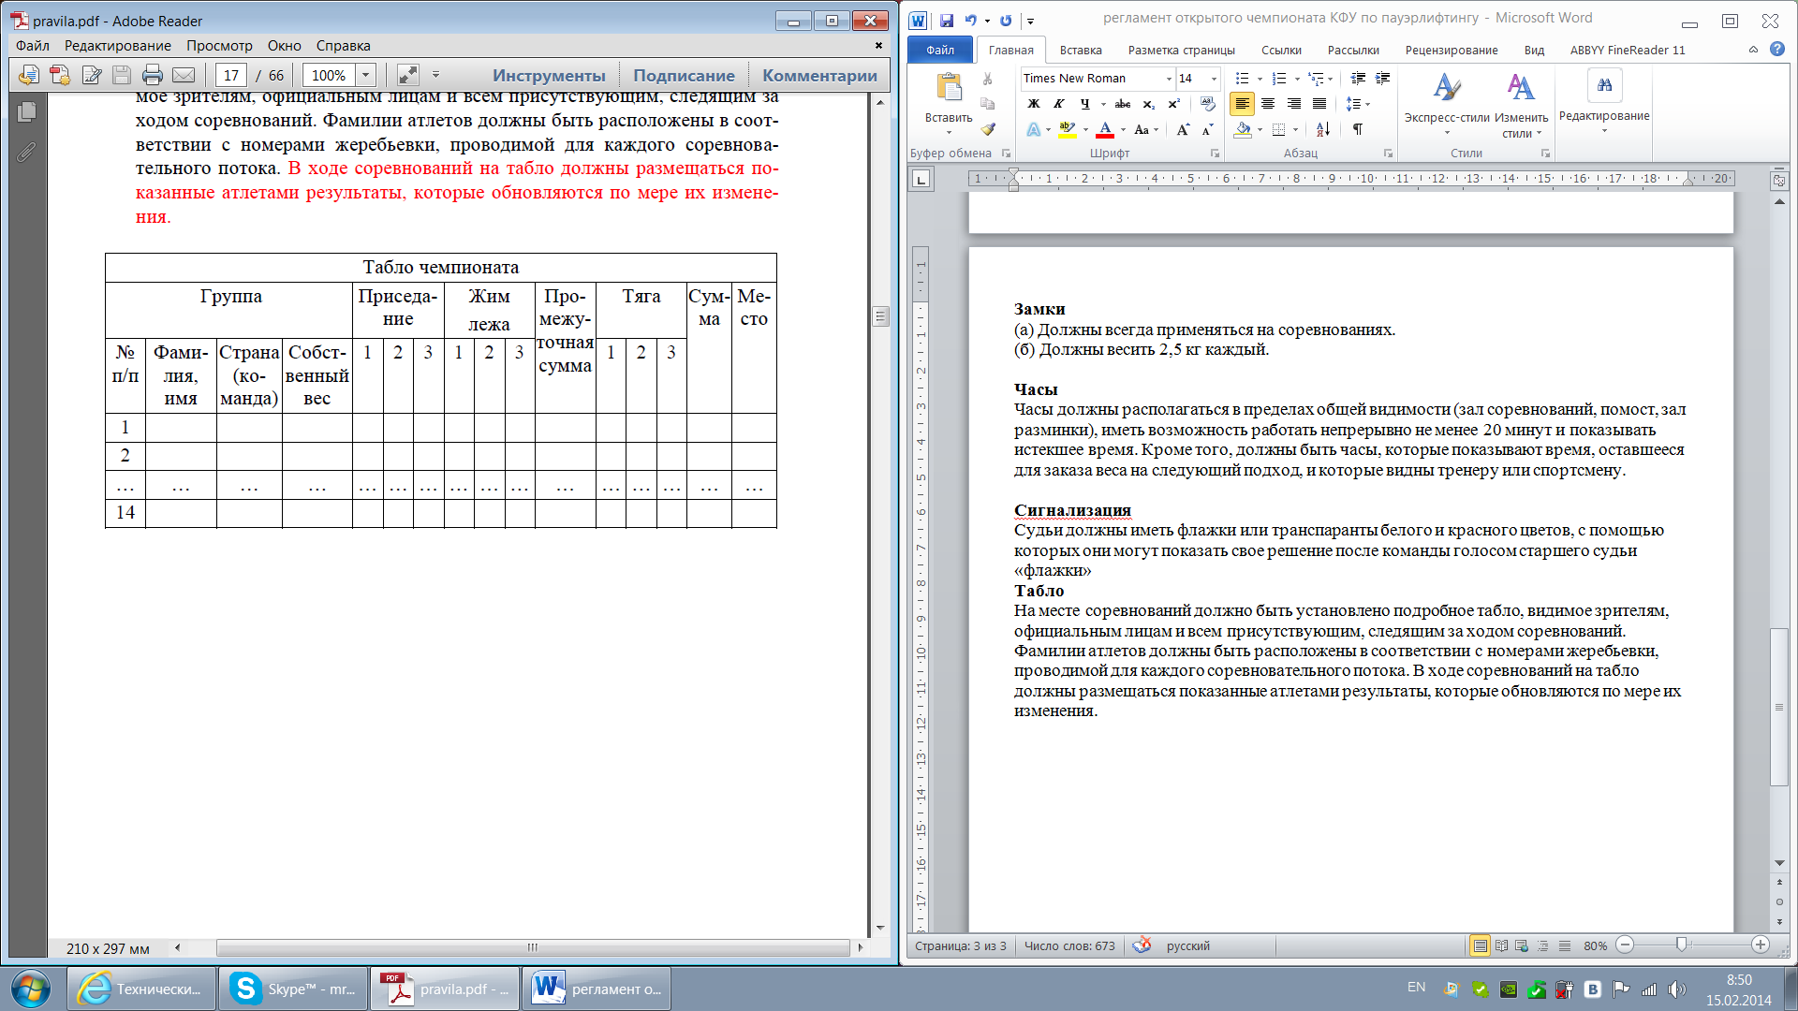Toggle Italic (К) formatting in Word
Image resolution: width=1798 pixels, height=1011 pixels.
(1058, 104)
